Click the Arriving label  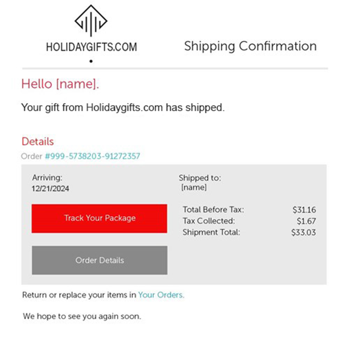(47, 178)
